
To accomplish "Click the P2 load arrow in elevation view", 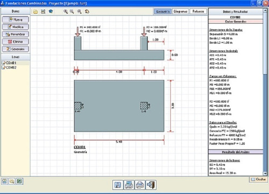I will pos(144,31).
